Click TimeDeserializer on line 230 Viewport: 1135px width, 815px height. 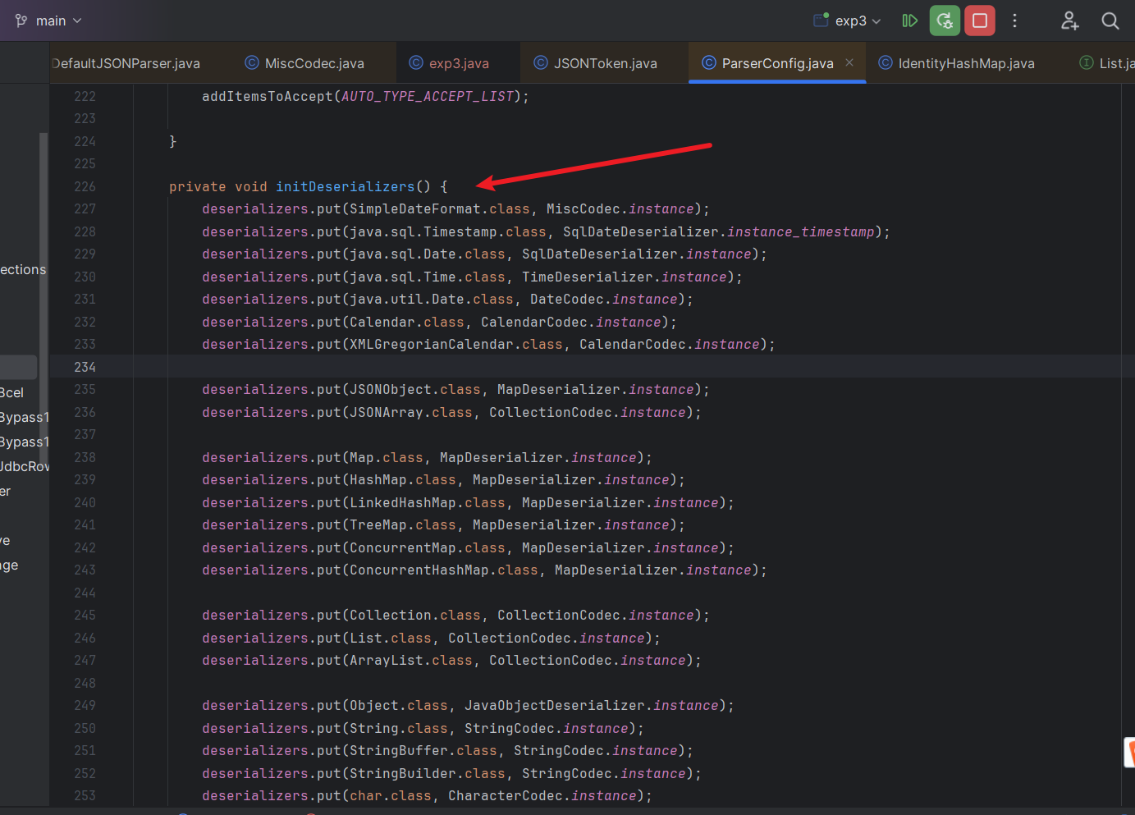click(588, 277)
